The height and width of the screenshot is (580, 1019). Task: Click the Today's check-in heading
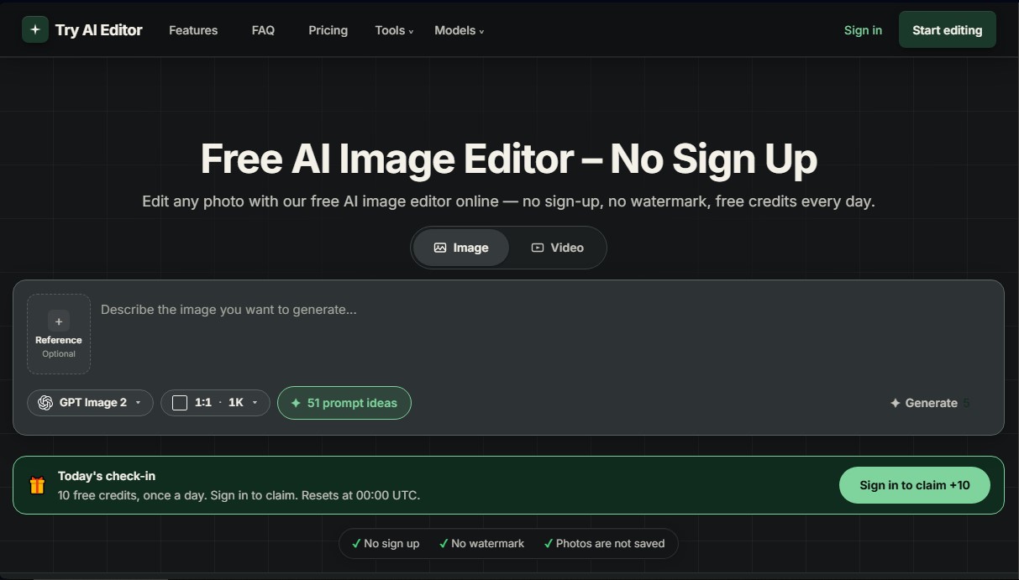pos(107,476)
